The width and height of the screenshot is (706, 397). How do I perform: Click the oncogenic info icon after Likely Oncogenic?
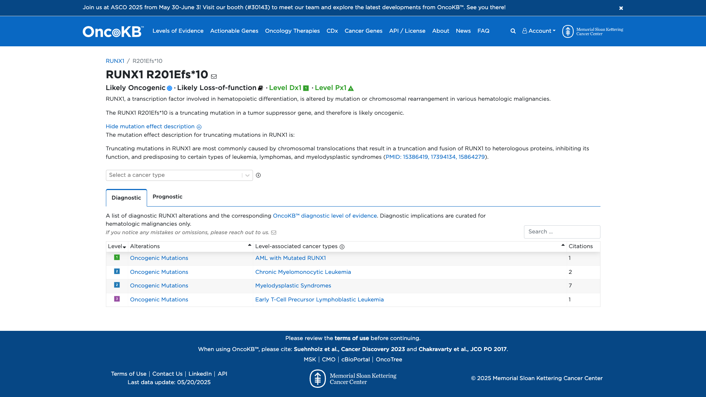(x=170, y=88)
